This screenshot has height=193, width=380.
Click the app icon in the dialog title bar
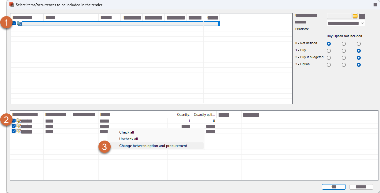click(x=12, y=5)
